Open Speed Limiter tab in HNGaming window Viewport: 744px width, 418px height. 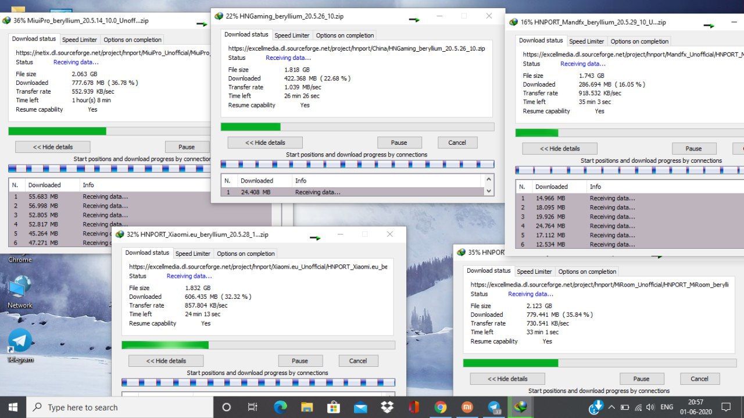pos(292,35)
